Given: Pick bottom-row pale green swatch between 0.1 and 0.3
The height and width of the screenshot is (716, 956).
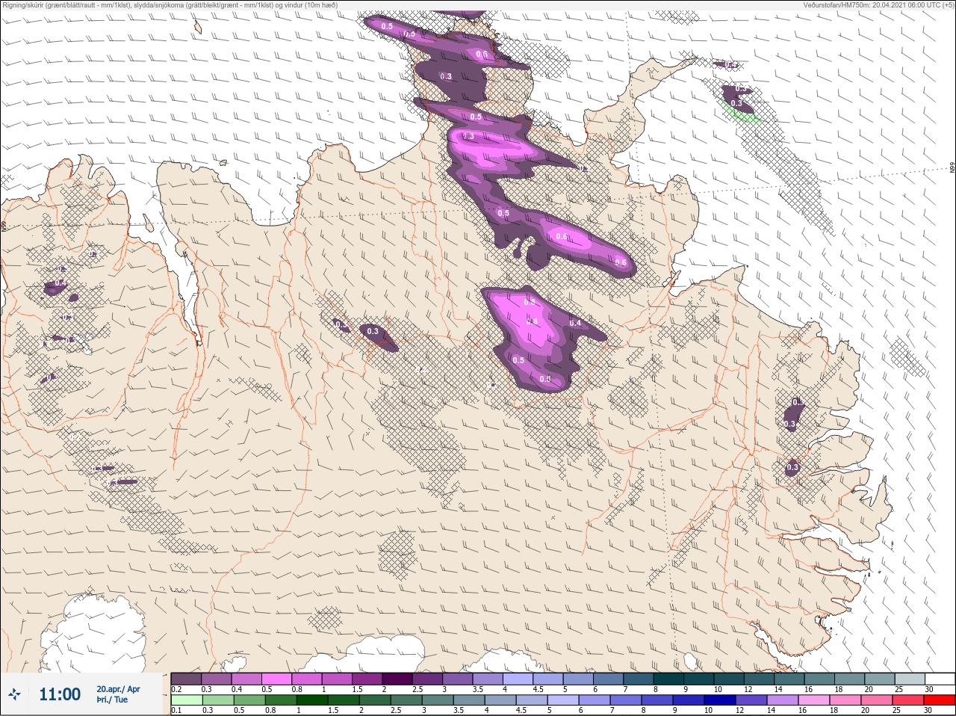Looking at the screenshot, I should (x=187, y=700).
